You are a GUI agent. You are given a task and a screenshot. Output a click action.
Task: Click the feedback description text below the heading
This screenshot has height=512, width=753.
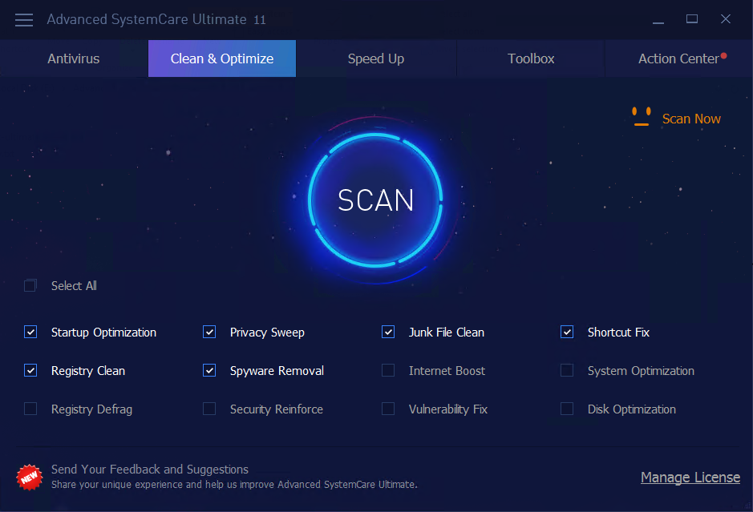[234, 485]
